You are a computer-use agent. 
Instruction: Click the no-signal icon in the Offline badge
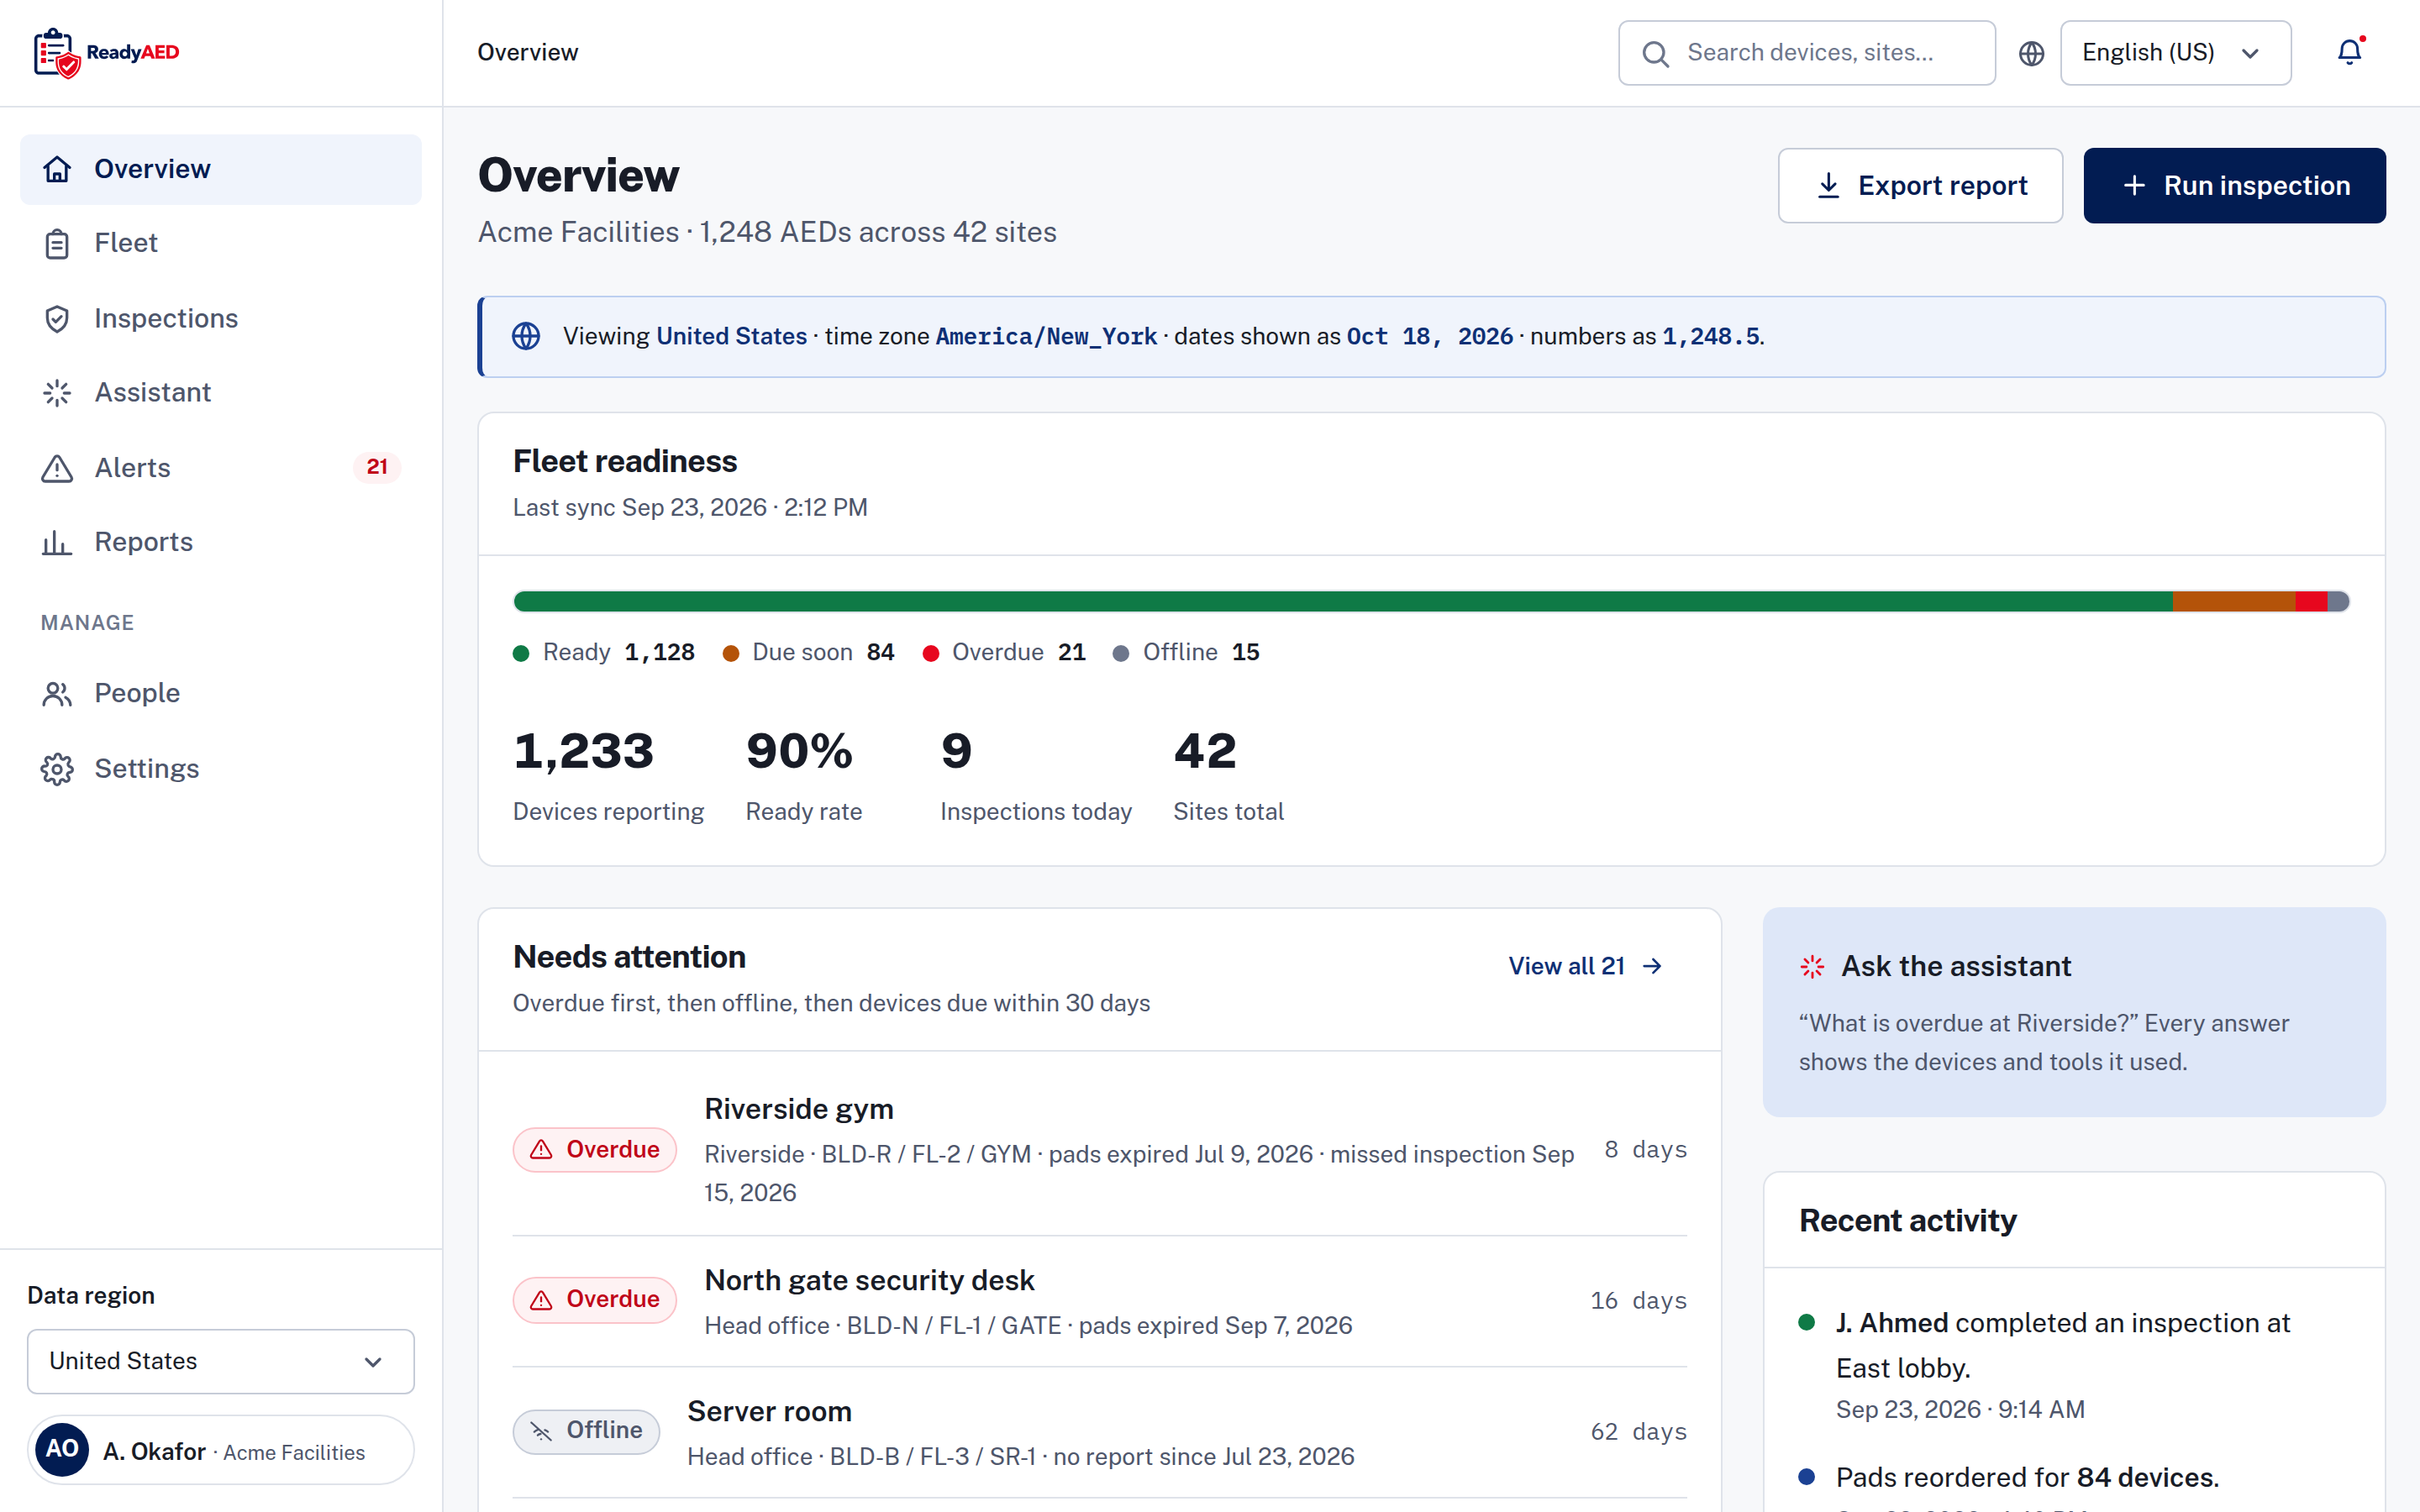(541, 1431)
